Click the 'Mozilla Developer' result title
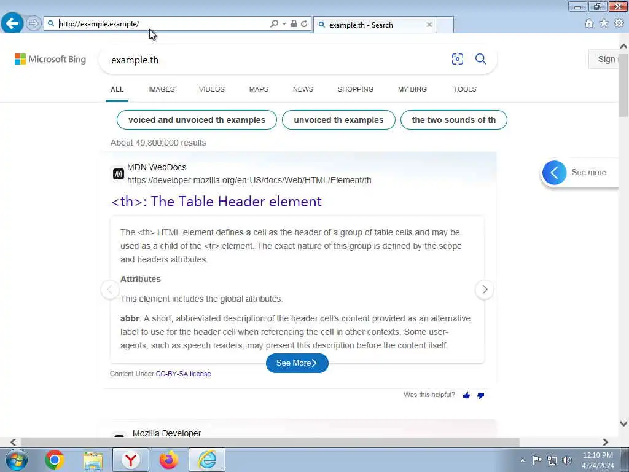The image size is (629, 472). click(x=167, y=433)
